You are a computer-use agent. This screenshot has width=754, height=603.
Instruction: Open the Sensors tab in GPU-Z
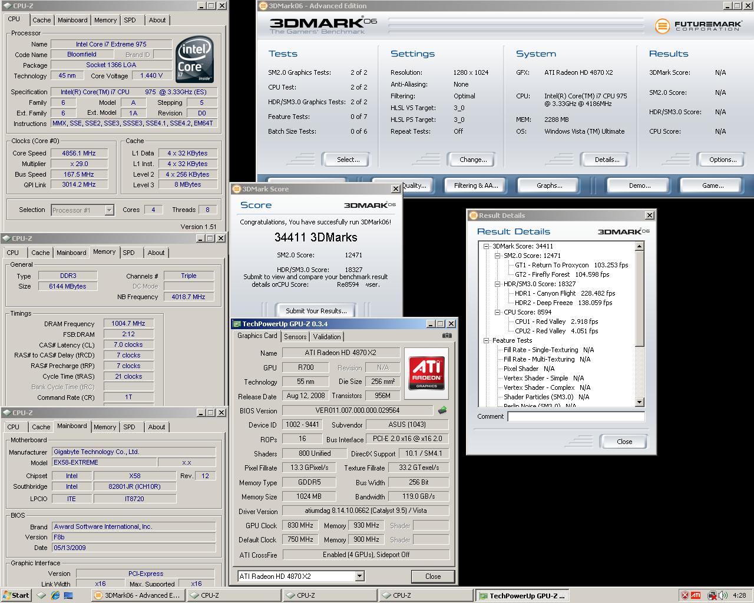point(295,337)
